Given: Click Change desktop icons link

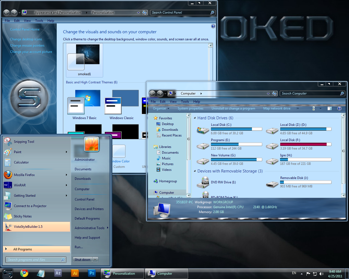Looking at the screenshot, I should [26, 39].
